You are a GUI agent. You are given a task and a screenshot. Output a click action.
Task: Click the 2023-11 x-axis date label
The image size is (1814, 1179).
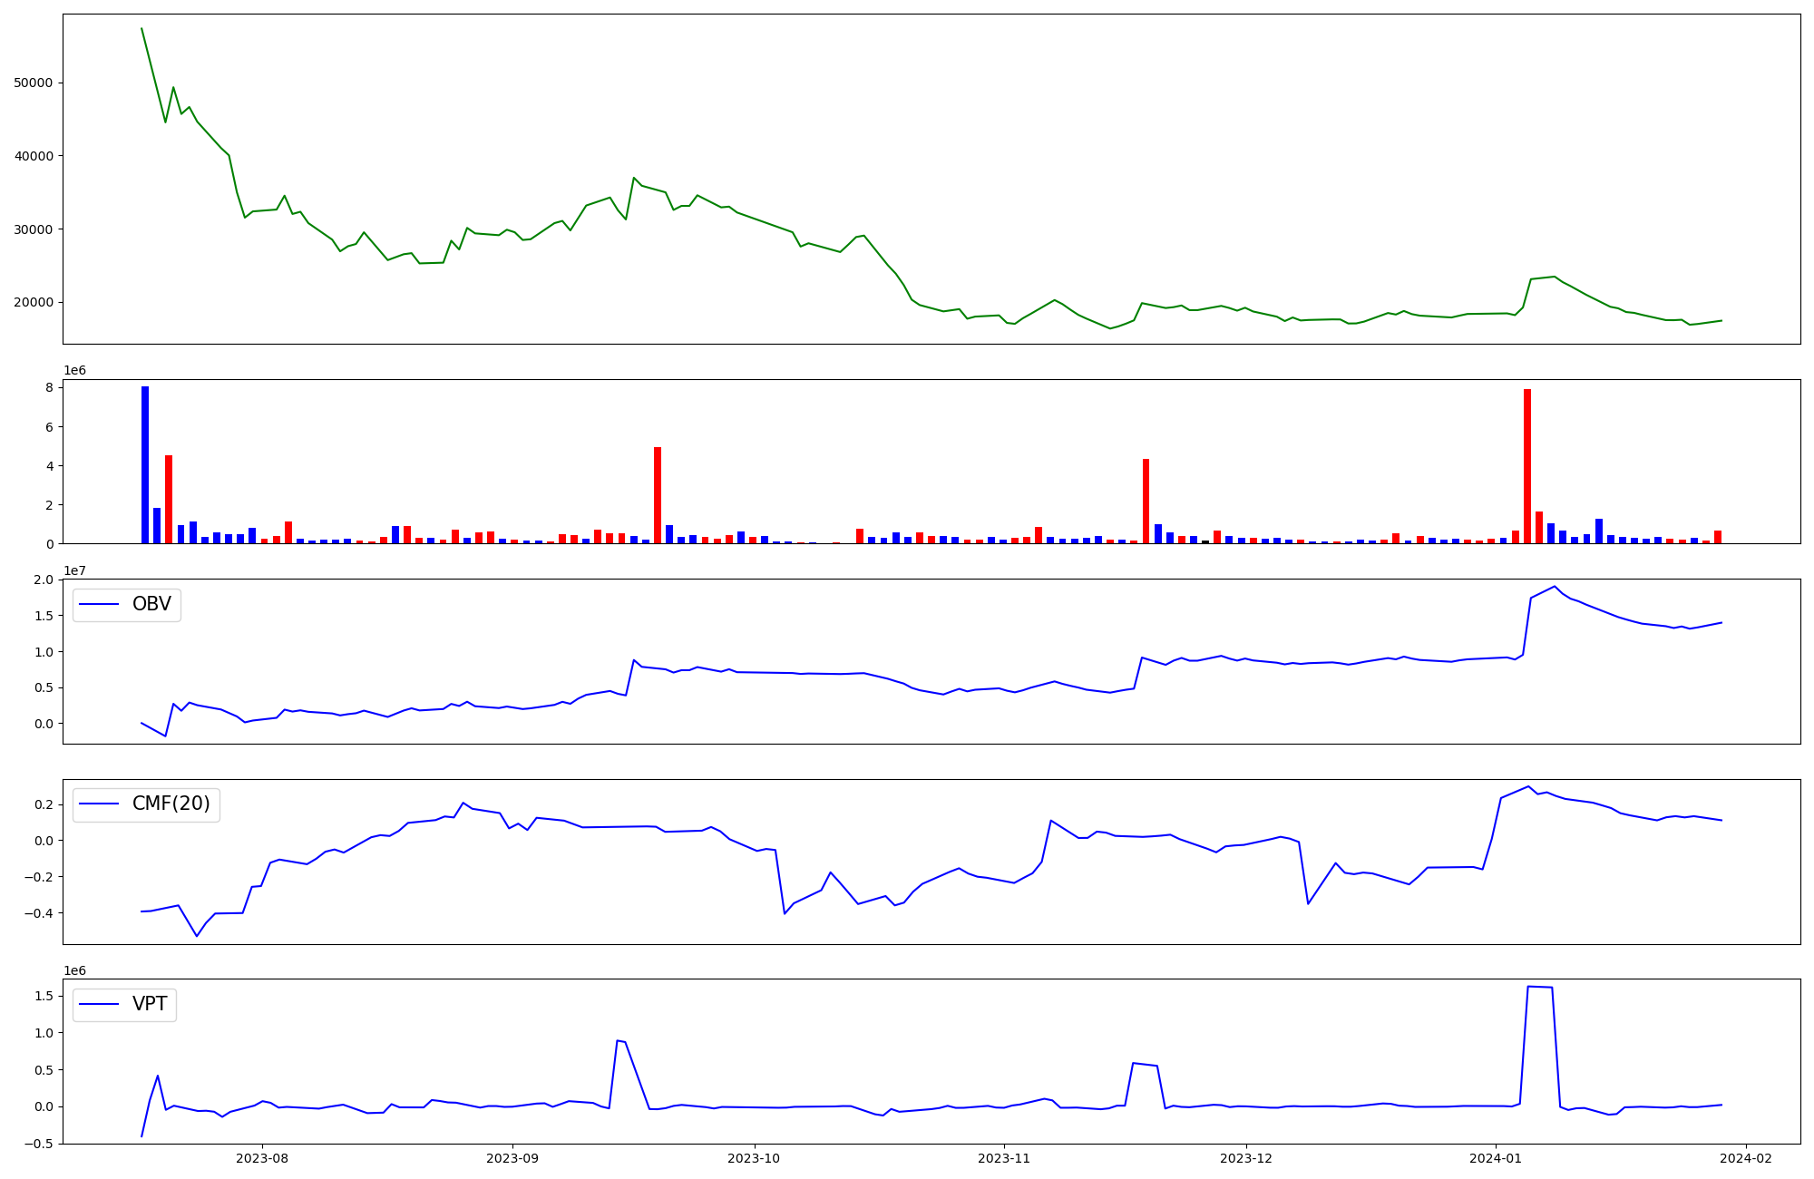pos(1004,1158)
